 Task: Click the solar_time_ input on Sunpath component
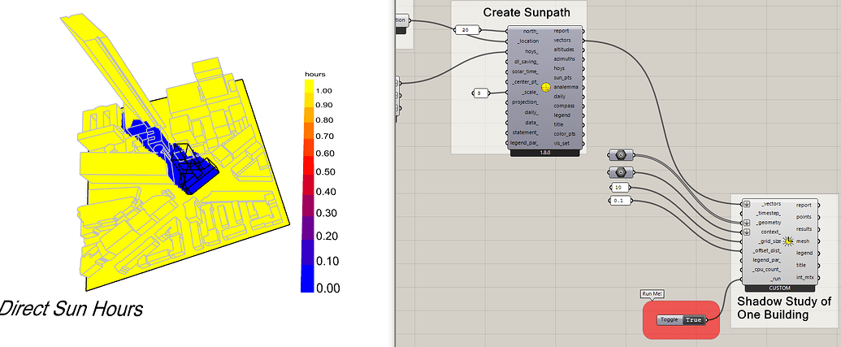tap(525, 72)
